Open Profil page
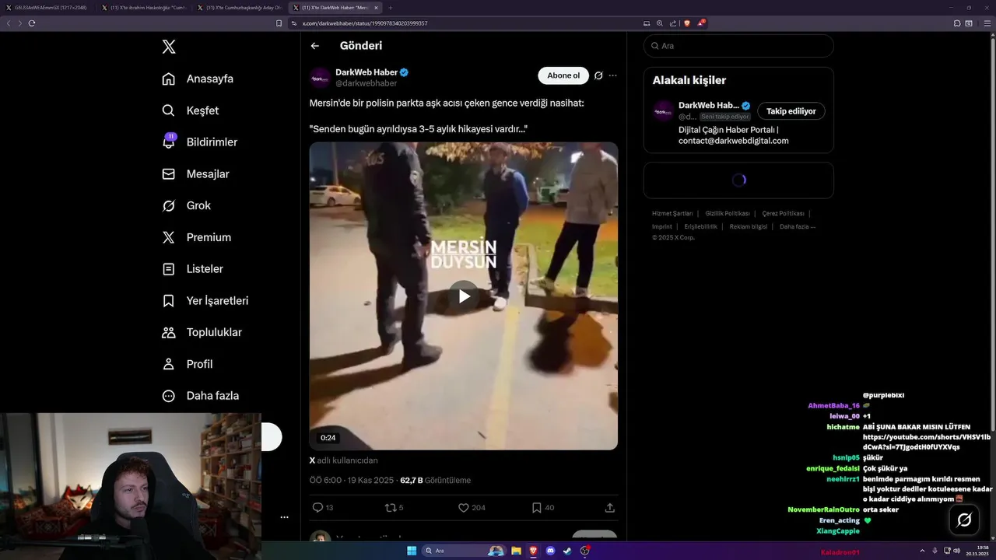The image size is (996, 560). [187, 364]
